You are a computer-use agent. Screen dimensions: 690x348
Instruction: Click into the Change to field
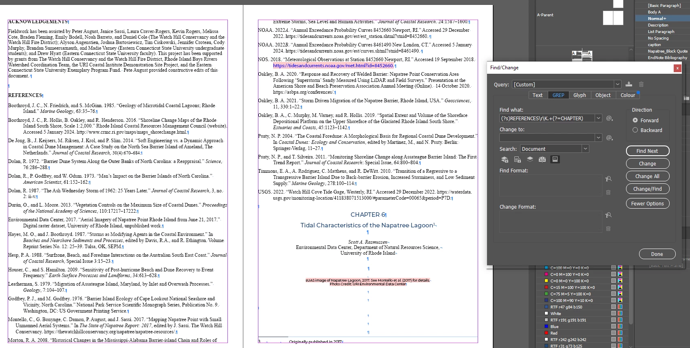tap(547, 138)
